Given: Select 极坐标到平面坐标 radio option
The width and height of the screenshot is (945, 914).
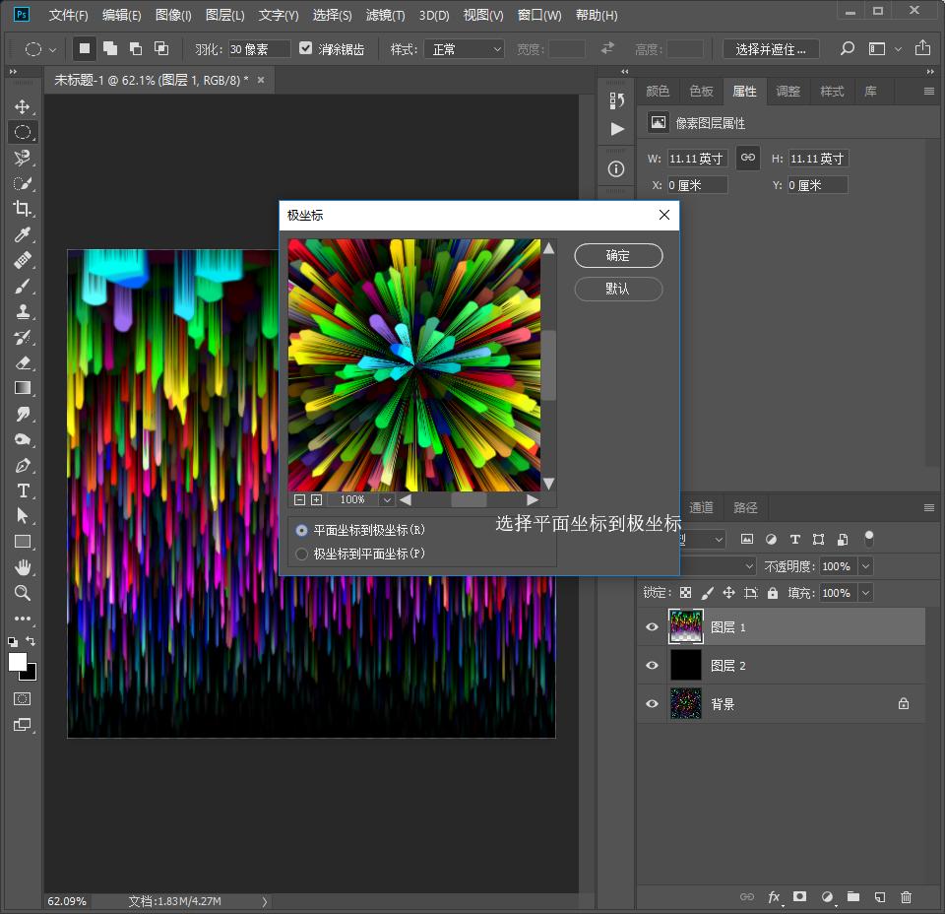Looking at the screenshot, I should [x=302, y=555].
